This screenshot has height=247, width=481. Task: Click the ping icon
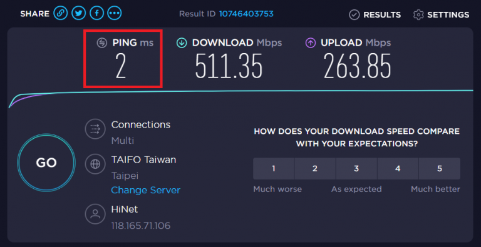click(x=102, y=43)
